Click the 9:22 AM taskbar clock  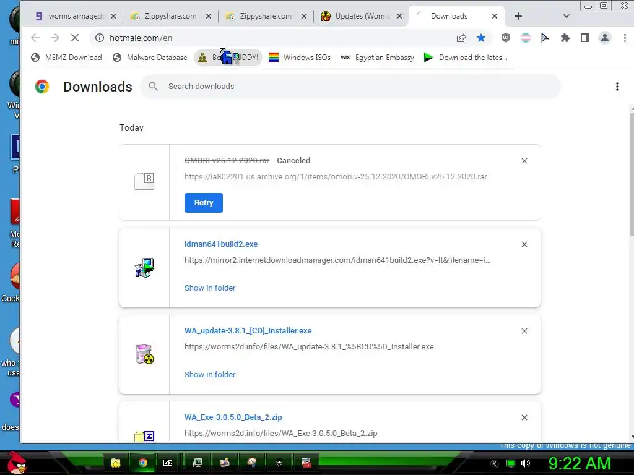pyautogui.click(x=580, y=463)
